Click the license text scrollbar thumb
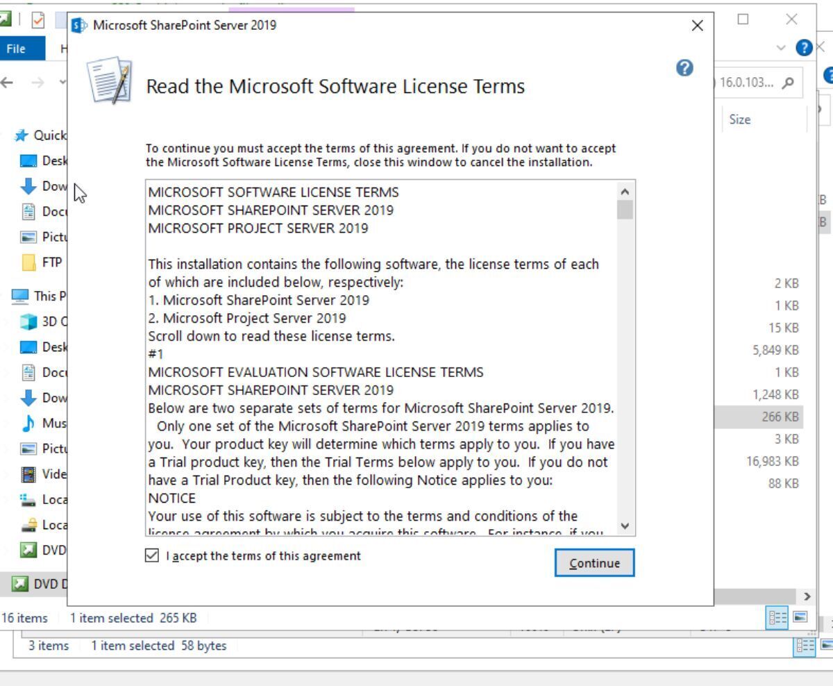Screen dimensions: 833x686 (x=625, y=210)
